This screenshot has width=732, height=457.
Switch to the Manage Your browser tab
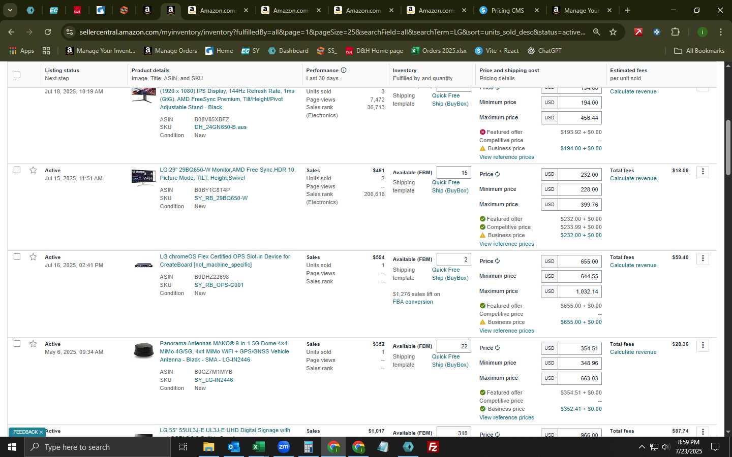pyautogui.click(x=582, y=10)
